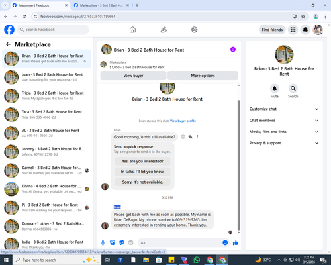Open the Friends icon in top navigation
This screenshot has height=265, width=331.
pyautogui.click(x=164, y=30)
